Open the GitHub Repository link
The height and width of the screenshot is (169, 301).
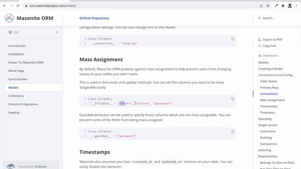point(94,18)
